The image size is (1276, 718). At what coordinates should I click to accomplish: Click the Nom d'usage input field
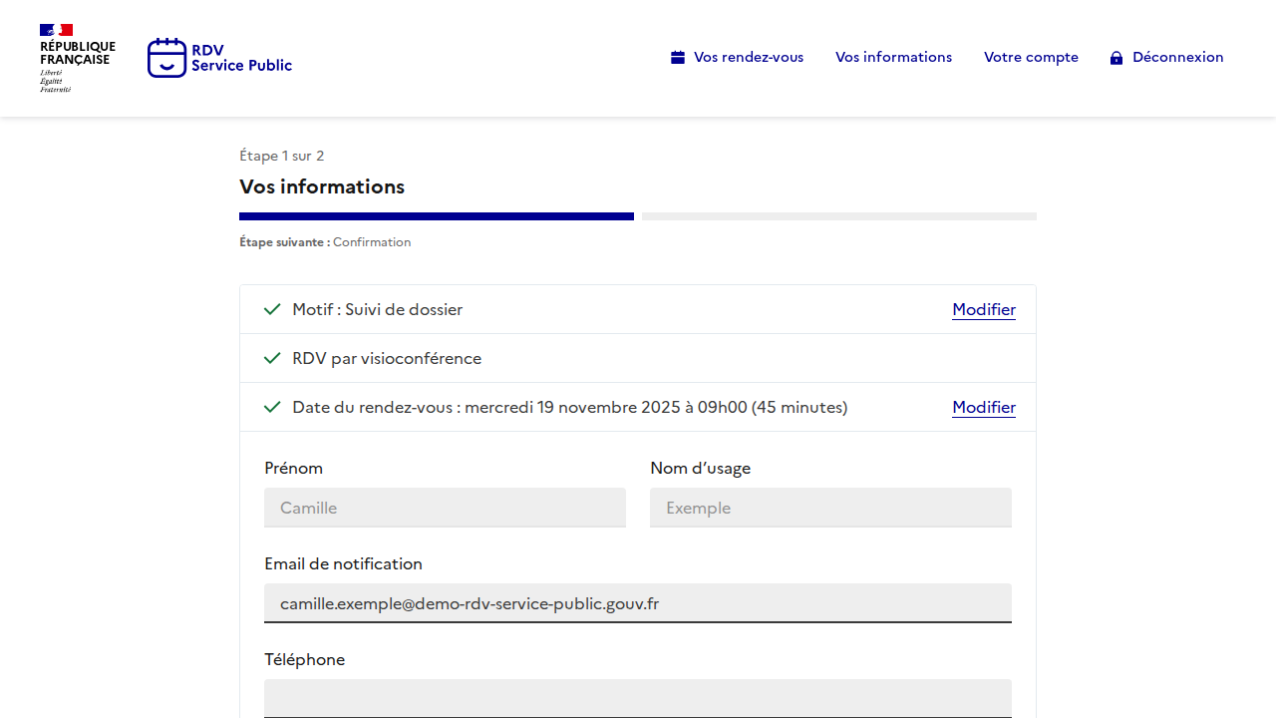[830, 508]
